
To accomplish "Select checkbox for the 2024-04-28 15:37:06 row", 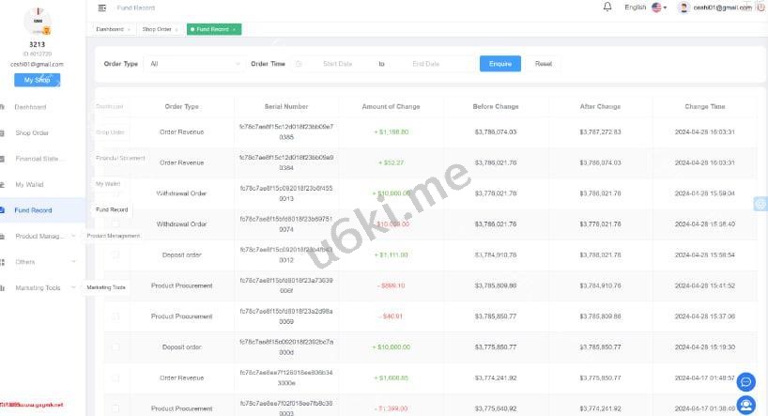I will [x=115, y=316].
